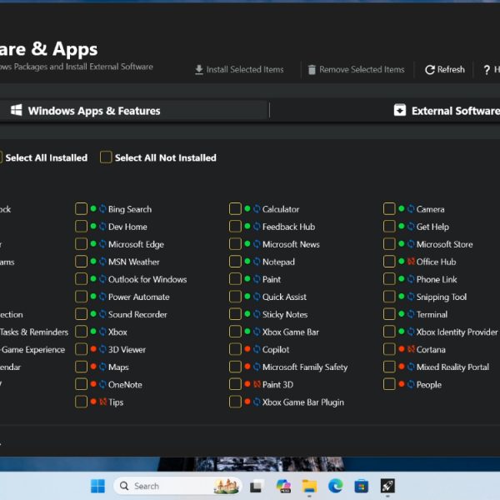
Task: Click the Microsoft News label
Action: coord(291,244)
